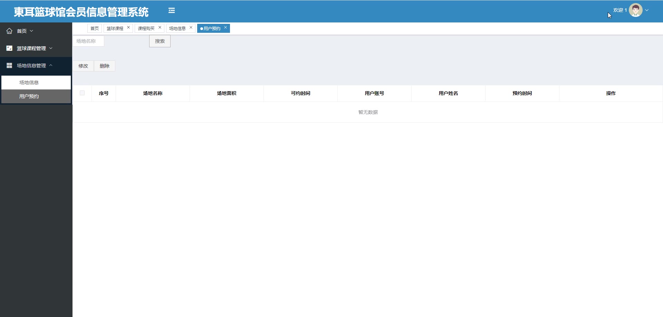Close the 场地信息 tab
Viewport: 663px width, 317px height.
point(191,28)
